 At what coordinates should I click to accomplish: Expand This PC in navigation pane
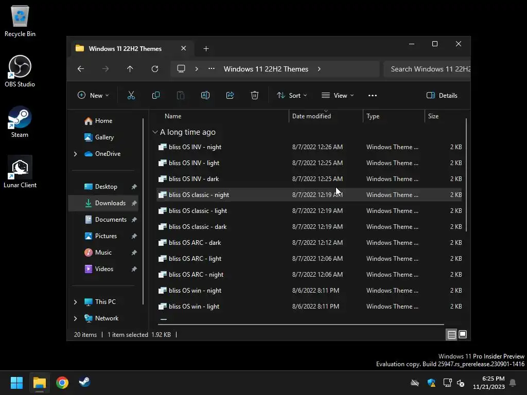tap(75, 302)
